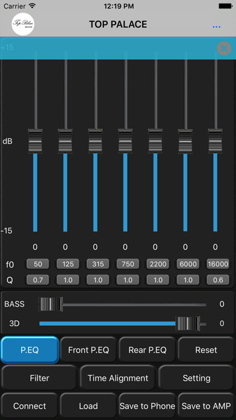Click the 16000 Hz band slider knob
The width and height of the screenshot is (236, 420).
(x=216, y=141)
